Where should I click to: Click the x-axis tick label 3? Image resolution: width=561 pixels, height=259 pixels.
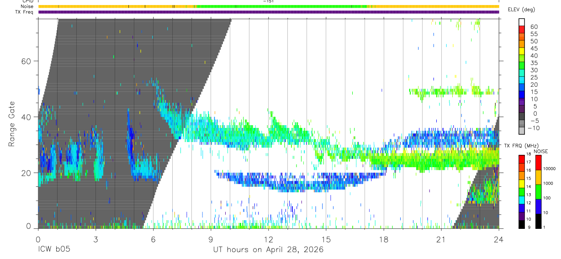95,239
